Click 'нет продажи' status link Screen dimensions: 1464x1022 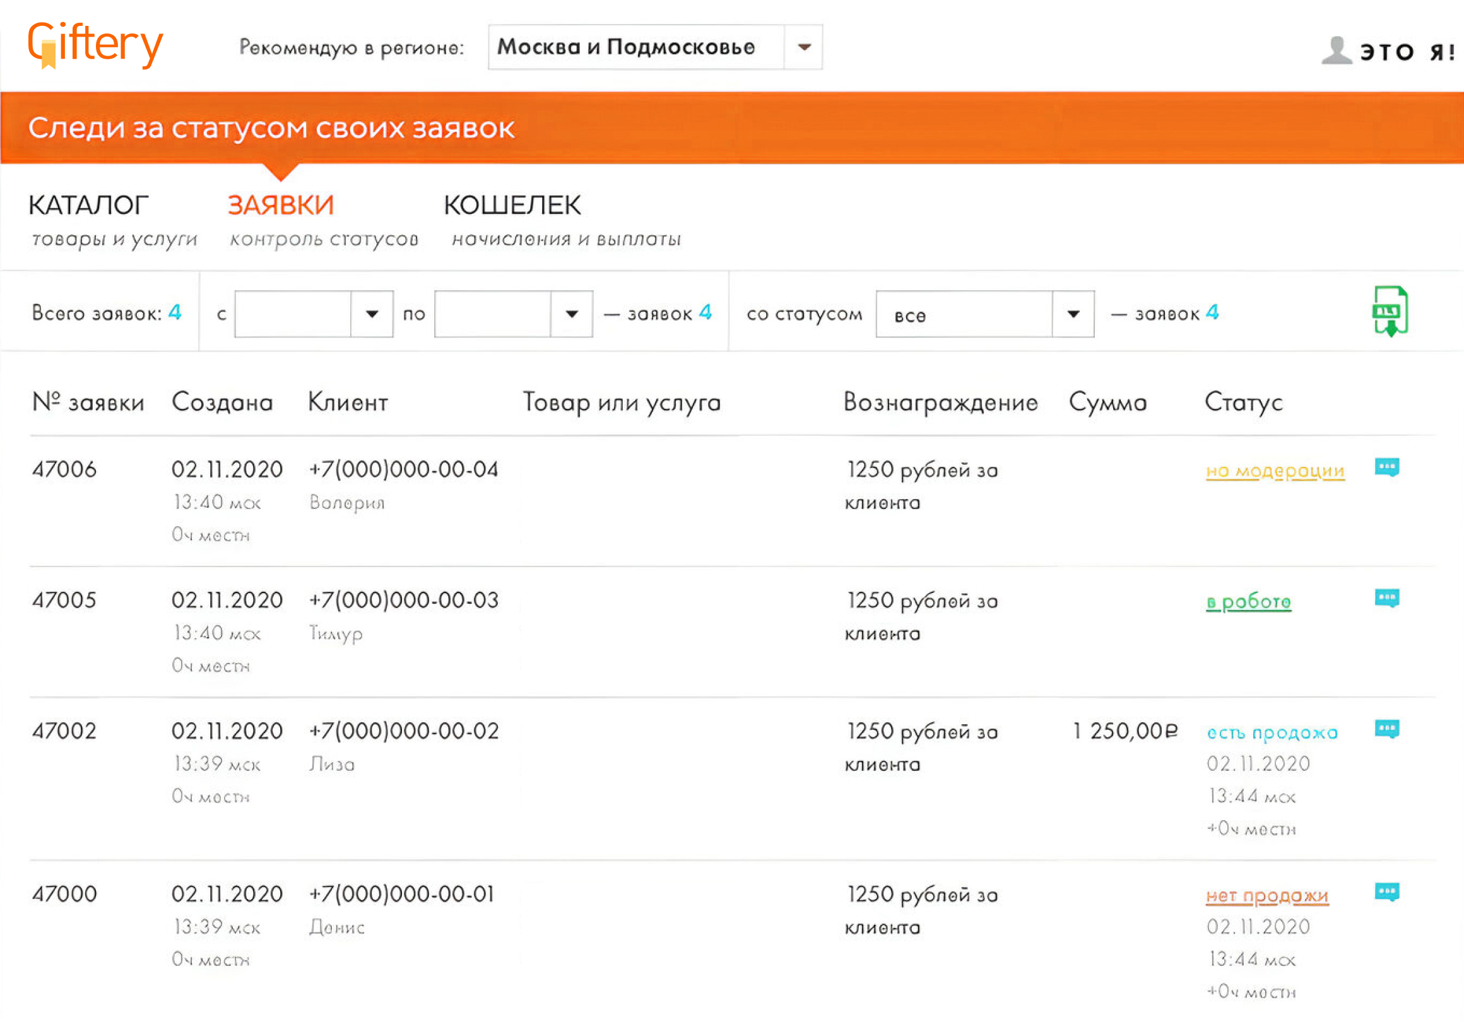coord(1267,896)
